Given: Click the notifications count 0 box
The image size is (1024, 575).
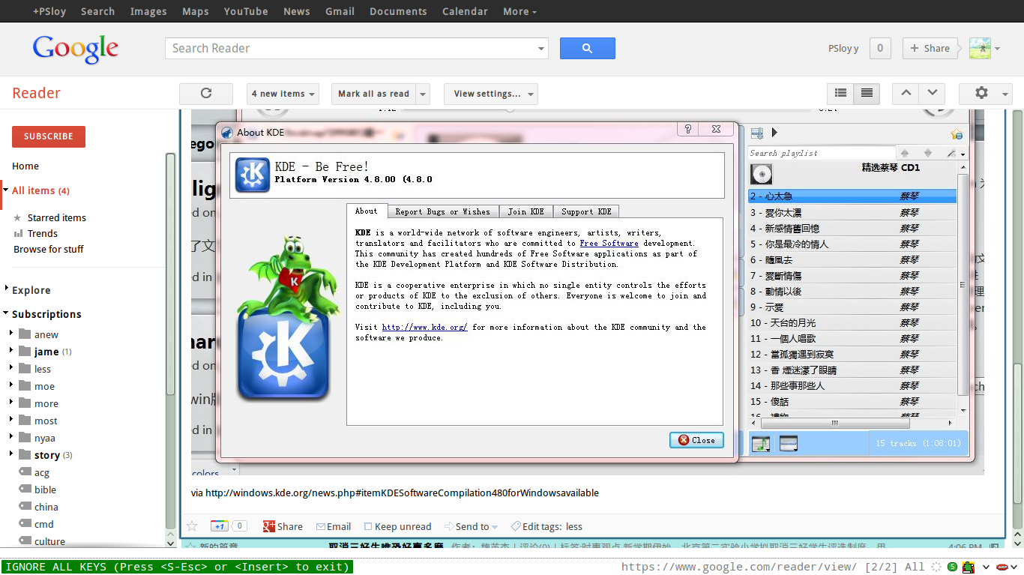Looking at the screenshot, I should pos(880,48).
